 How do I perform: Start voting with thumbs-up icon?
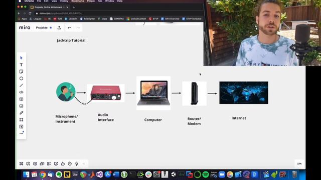coord(63,163)
